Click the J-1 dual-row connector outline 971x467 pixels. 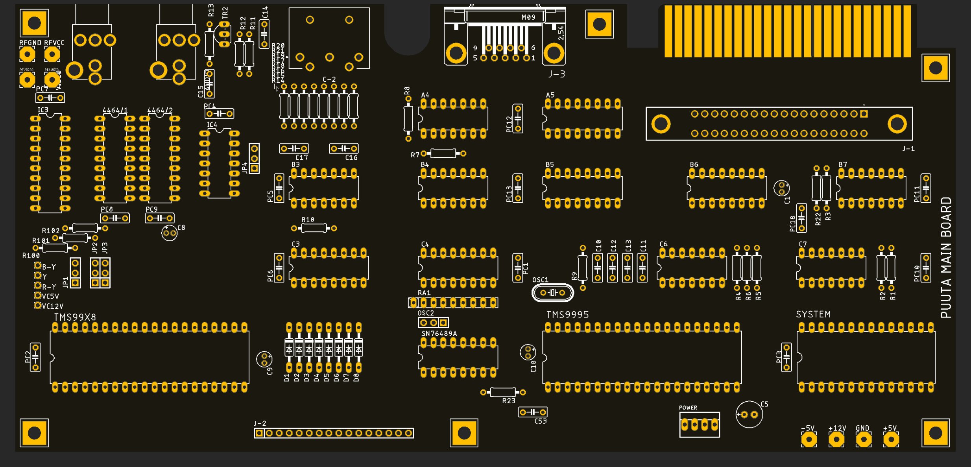click(x=779, y=124)
